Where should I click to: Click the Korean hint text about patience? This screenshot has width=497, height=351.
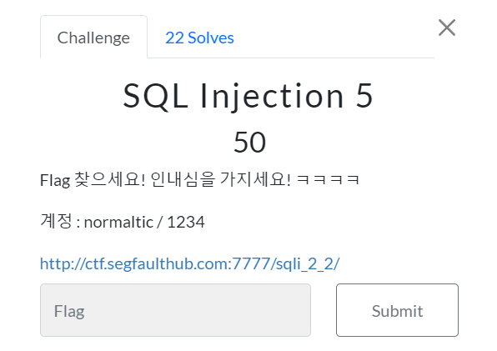221,179
